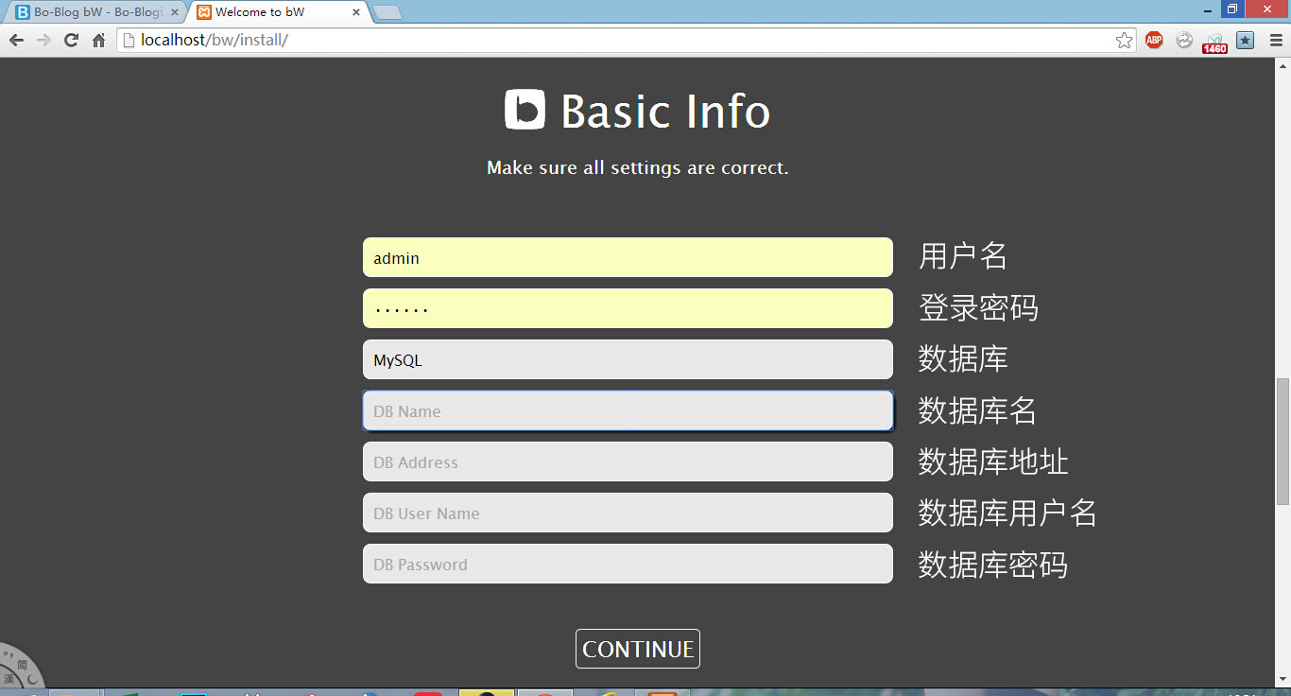Click the 数据库密码 label
The image size is (1291, 696).
click(993, 565)
